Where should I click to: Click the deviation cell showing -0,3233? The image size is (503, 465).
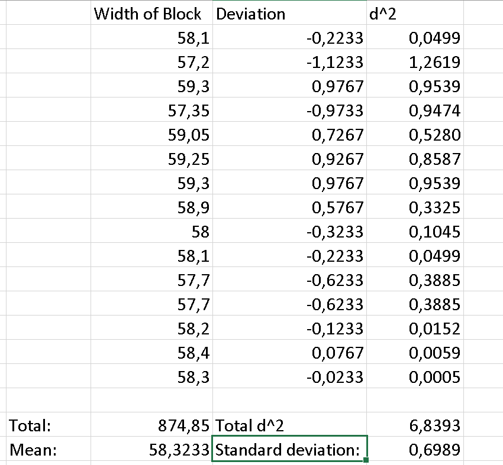(289, 230)
